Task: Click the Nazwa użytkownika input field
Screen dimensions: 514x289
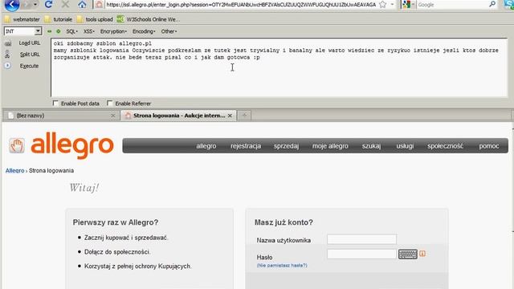Action: click(x=361, y=239)
